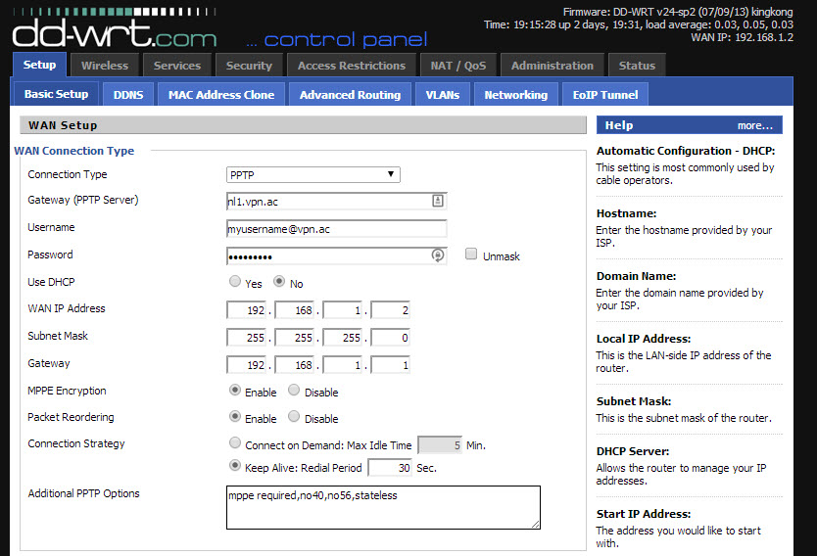The image size is (817, 556).
Task: Enable Packet Reordering
Action: [235, 416]
